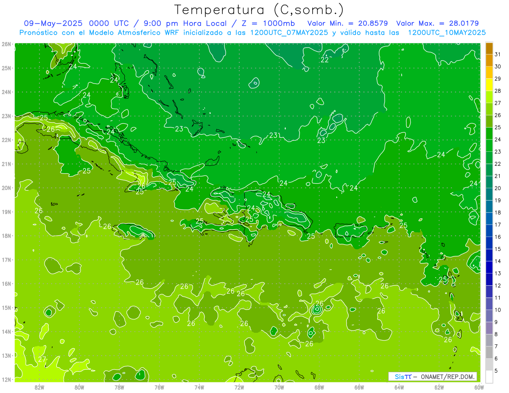Click the '21N' latitude axis label
509x393 pixels.
[x=6, y=164]
